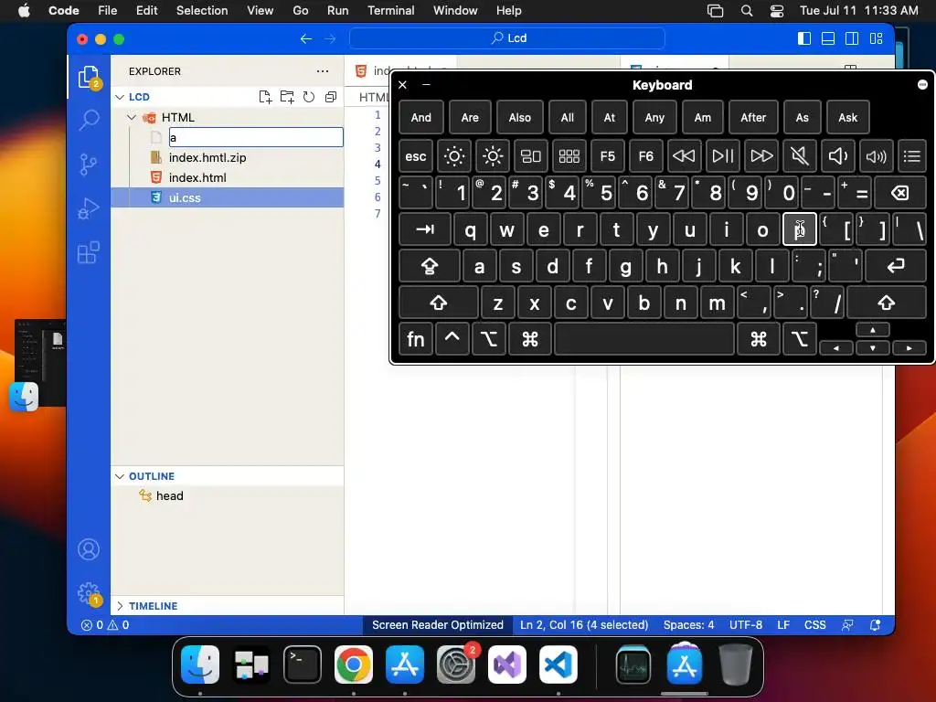Image resolution: width=936 pixels, height=702 pixels.
Task: Click the brightness up key
Action: pyautogui.click(x=493, y=156)
